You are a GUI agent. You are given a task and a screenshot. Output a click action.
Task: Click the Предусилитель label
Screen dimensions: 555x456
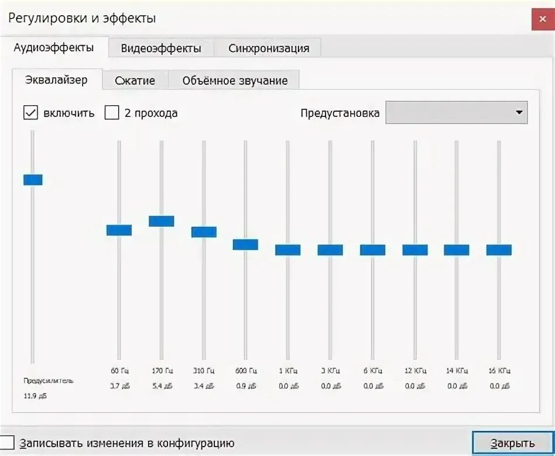click(x=49, y=381)
